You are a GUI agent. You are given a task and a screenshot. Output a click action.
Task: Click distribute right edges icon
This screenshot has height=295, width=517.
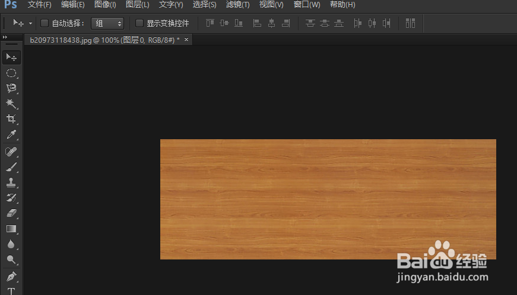coord(386,23)
